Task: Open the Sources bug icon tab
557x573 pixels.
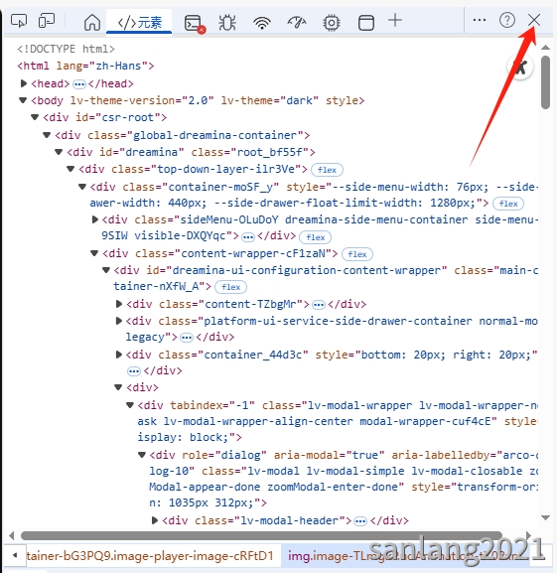Action: (227, 23)
